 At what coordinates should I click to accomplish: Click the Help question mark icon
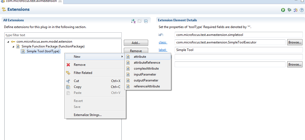coord(302,10)
